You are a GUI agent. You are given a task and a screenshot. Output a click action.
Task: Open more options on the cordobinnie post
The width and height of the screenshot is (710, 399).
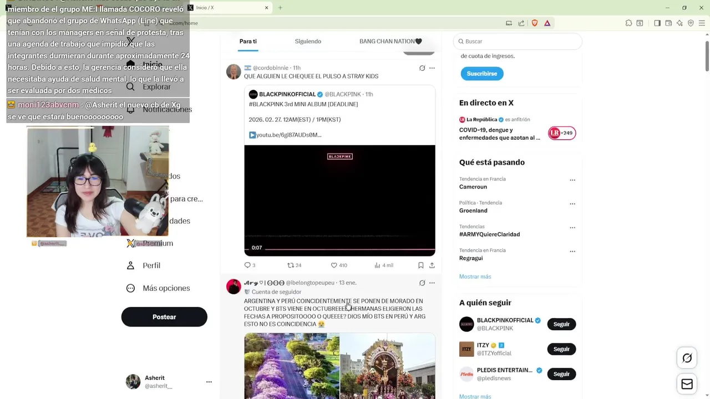click(432, 68)
